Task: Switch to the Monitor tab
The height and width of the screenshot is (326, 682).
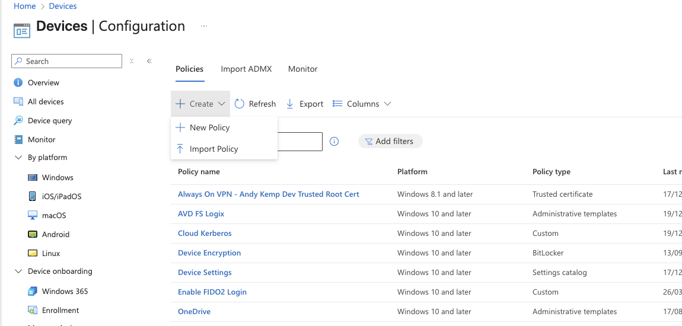Action: click(x=302, y=69)
